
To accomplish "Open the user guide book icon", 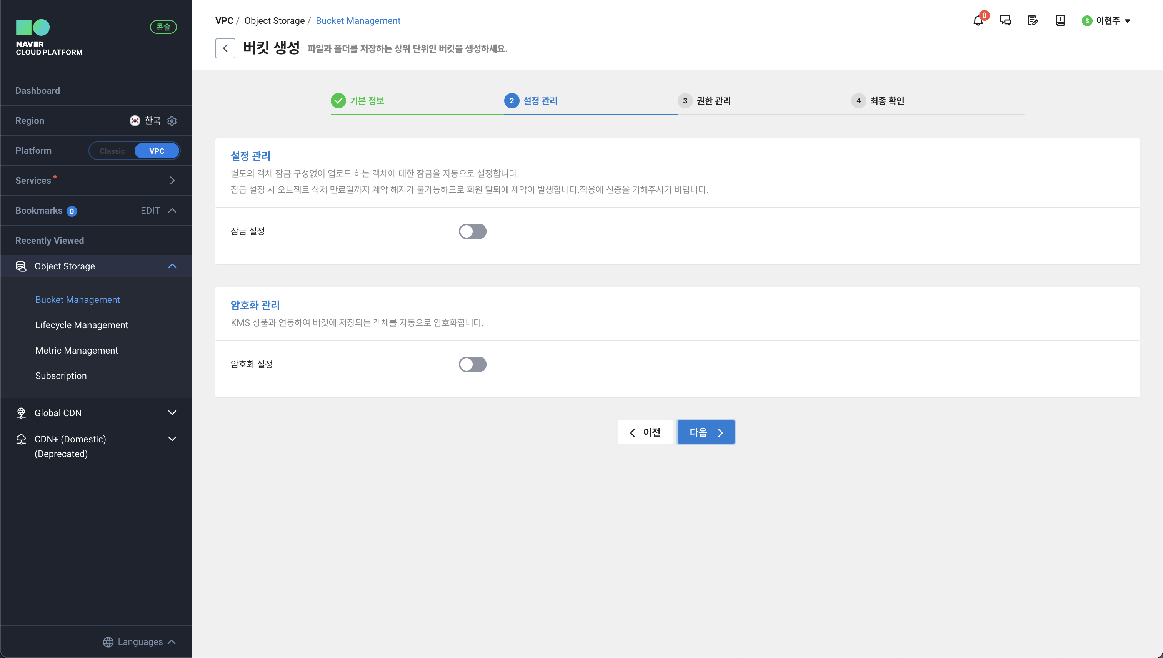I will (x=1060, y=20).
